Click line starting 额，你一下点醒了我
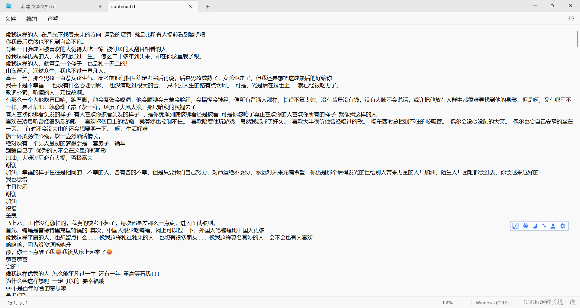Image resolution: width=580 pixels, height=308 pixels. pyautogui.click(x=59, y=252)
